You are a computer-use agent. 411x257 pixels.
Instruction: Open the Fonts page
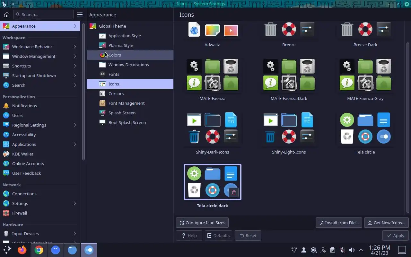pos(130,74)
